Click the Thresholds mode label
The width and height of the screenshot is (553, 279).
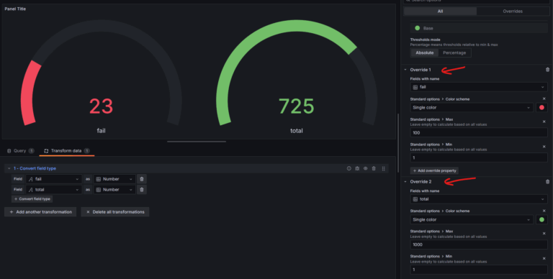pos(425,40)
